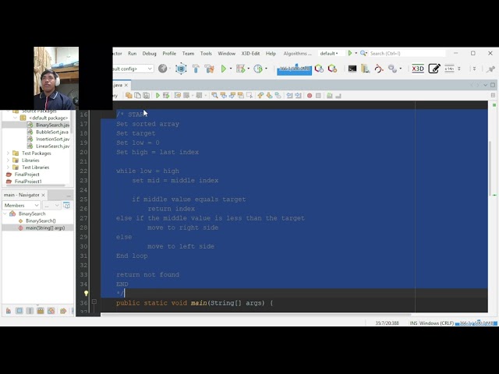Open the Members dropdown in Navigator
The height and width of the screenshot is (374, 499).
pyautogui.click(x=21, y=205)
